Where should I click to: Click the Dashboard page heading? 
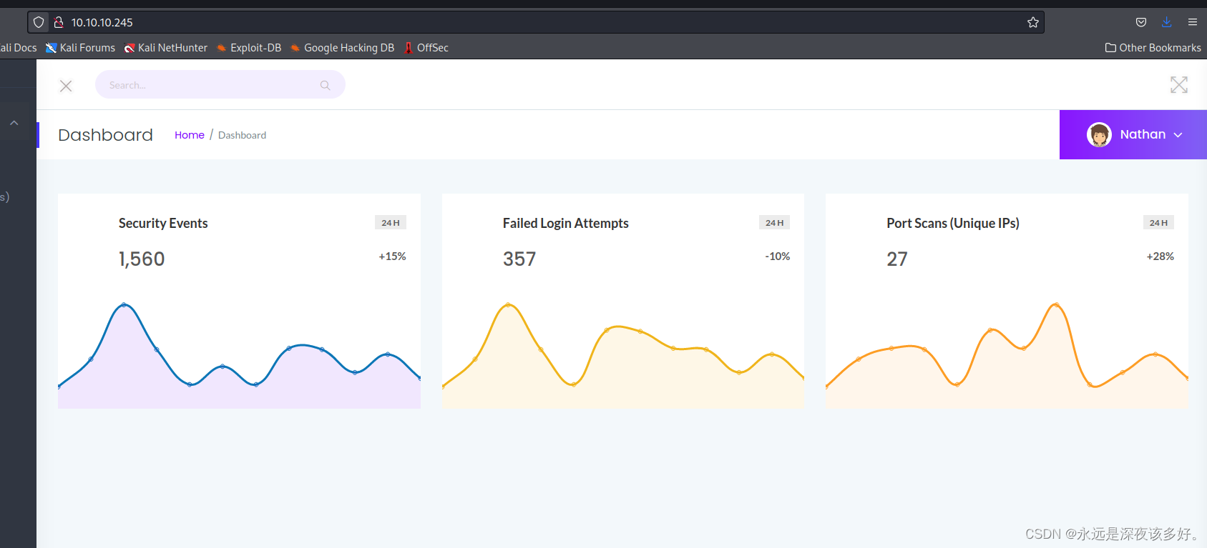[x=106, y=135]
